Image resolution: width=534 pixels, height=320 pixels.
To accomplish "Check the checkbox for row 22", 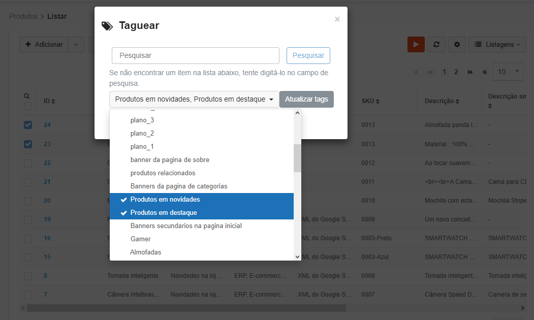I will [28, 163].
